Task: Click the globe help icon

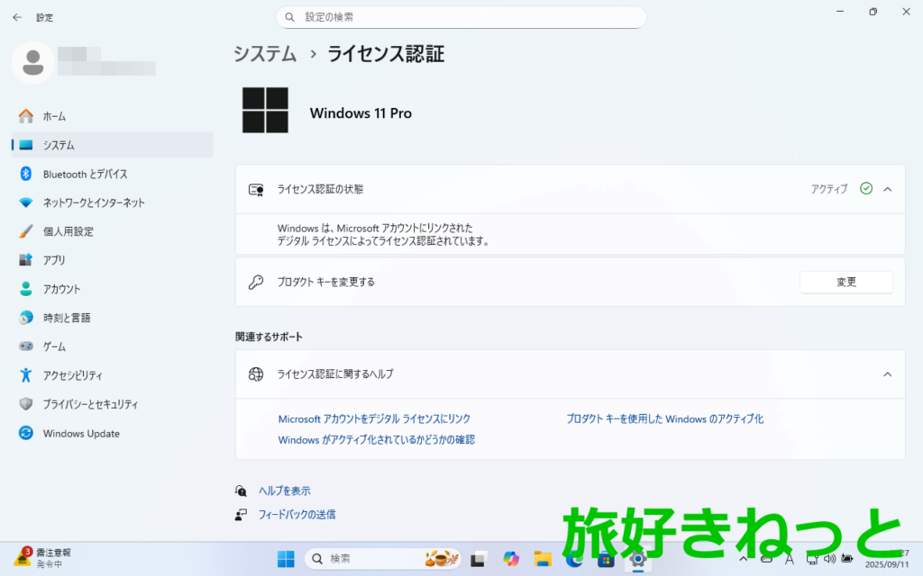Action: 256,374
